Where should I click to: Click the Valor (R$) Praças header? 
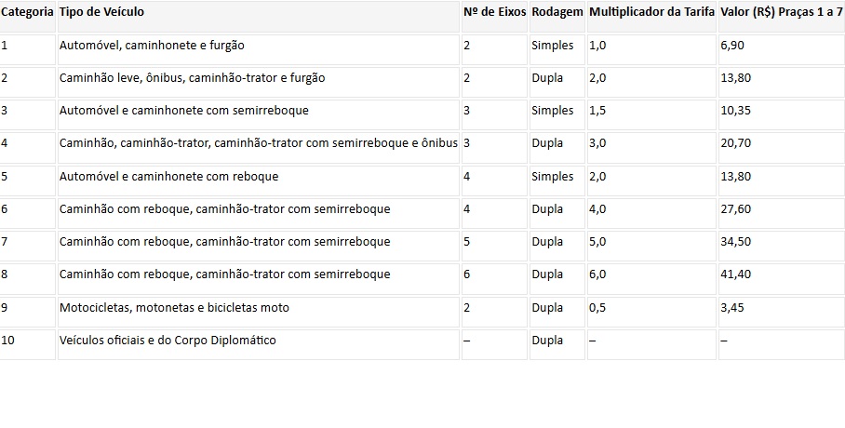[x=782, y=16]
